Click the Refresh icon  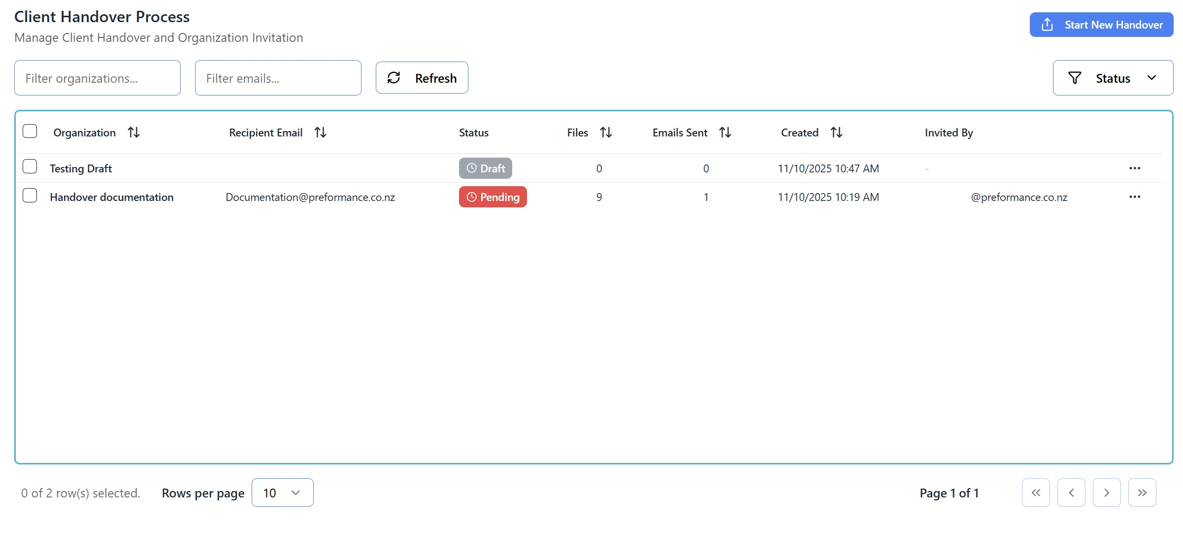(394, 77)
